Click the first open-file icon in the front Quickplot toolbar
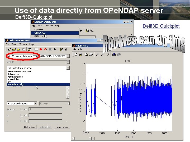Viewport: 190px width, 142px height. click(x=9, y=49)
